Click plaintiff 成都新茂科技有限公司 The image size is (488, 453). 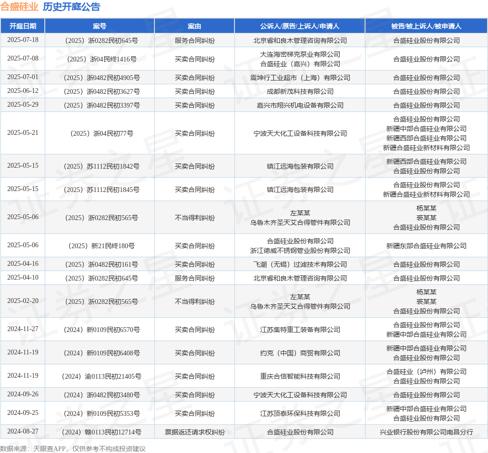pos(300,92)
